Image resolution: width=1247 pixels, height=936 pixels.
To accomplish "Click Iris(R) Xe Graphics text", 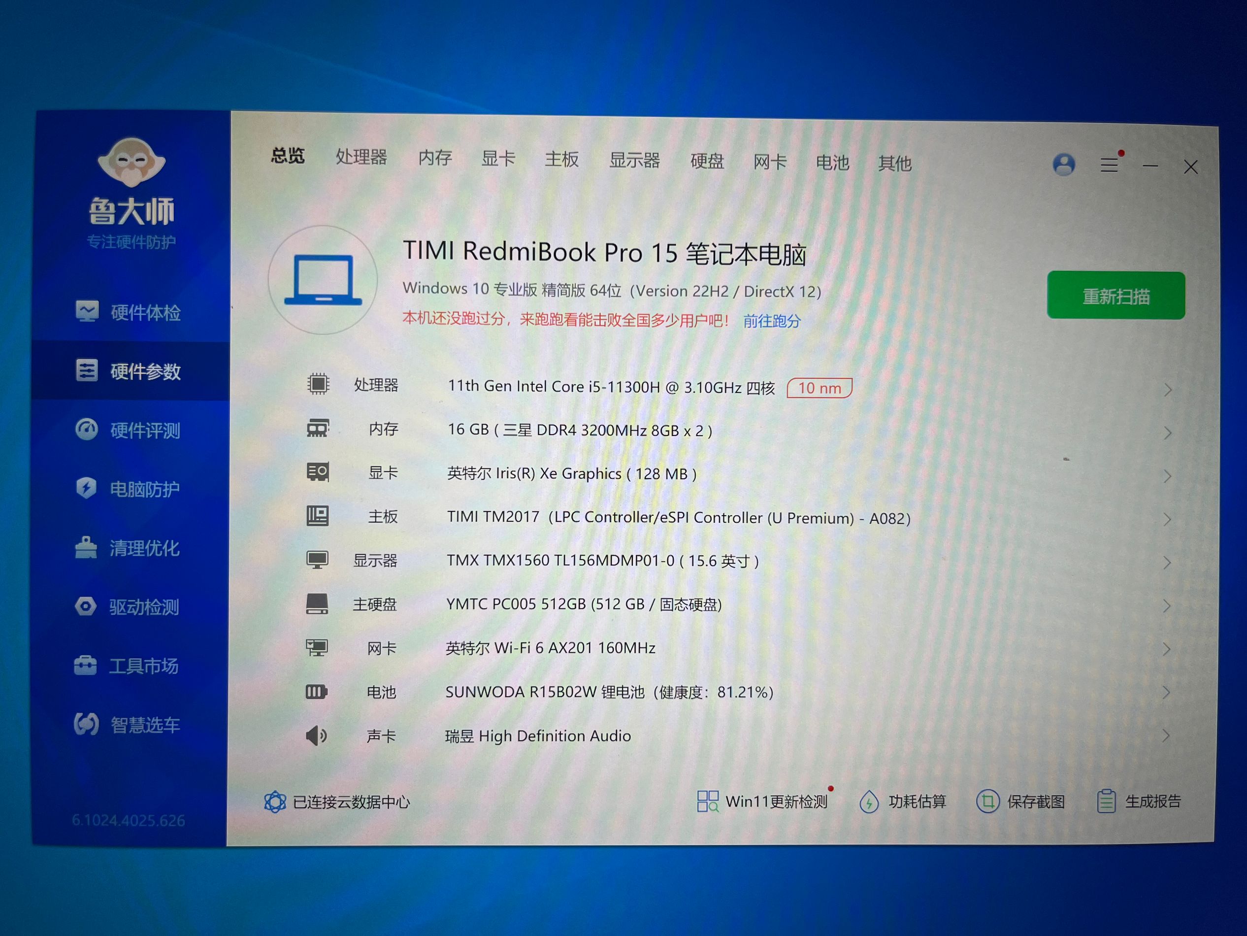I will point(572,473).
